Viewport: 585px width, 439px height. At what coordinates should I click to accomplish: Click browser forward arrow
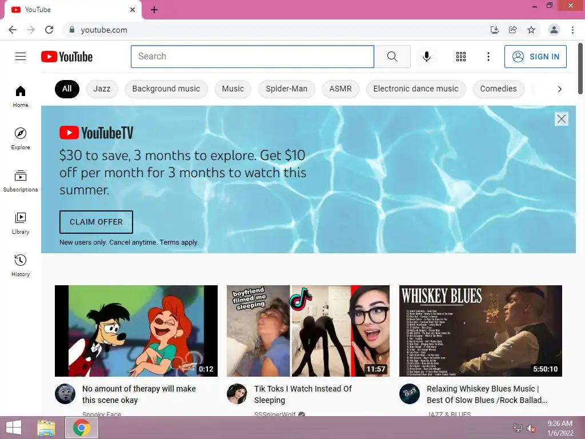(x=31, y=30)
